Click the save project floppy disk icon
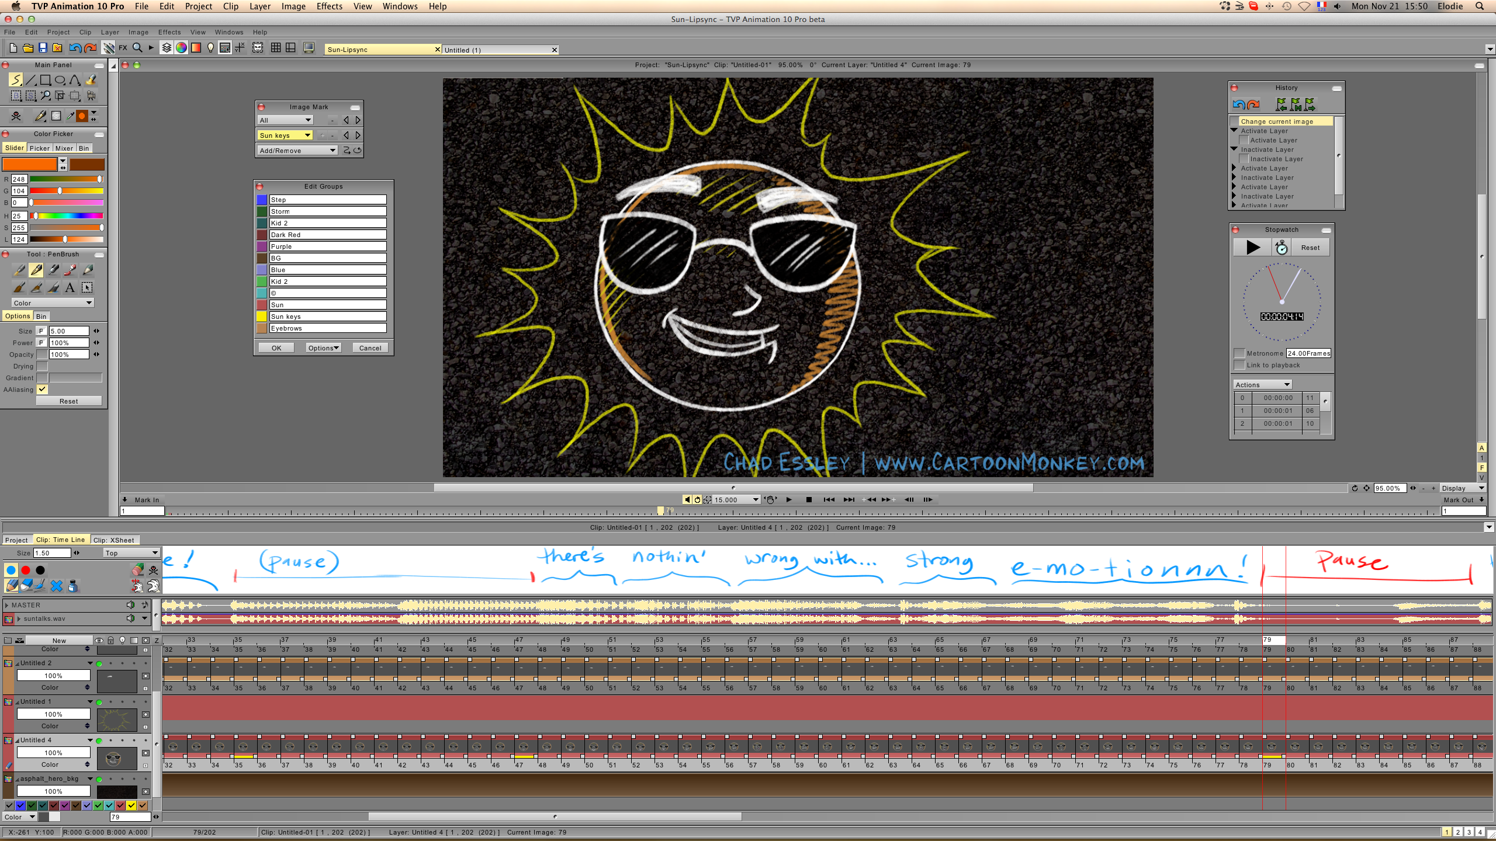The image size is (1496, 841). (x=43, y=47)
